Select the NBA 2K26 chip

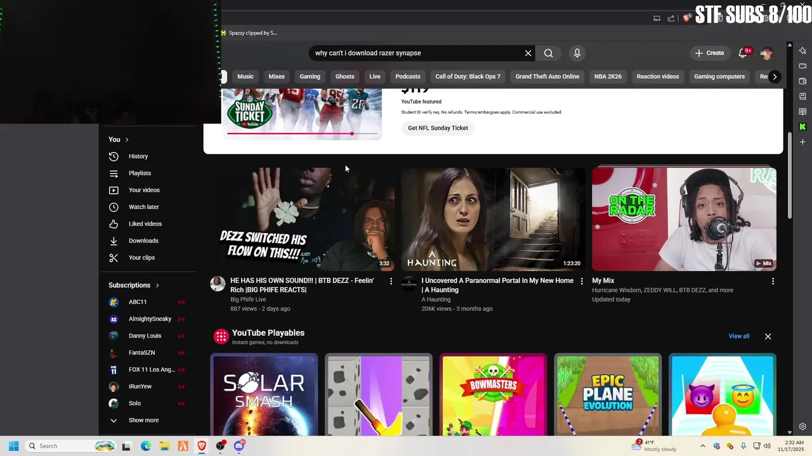[x=608, y=77]
